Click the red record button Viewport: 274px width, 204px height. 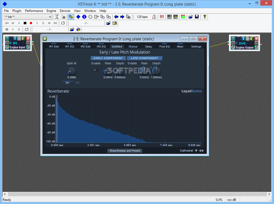[31, 23]
